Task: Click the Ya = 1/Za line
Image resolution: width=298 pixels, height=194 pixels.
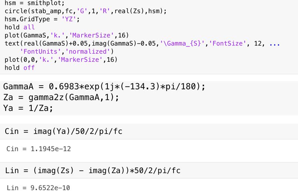Action: pos(28,108)
